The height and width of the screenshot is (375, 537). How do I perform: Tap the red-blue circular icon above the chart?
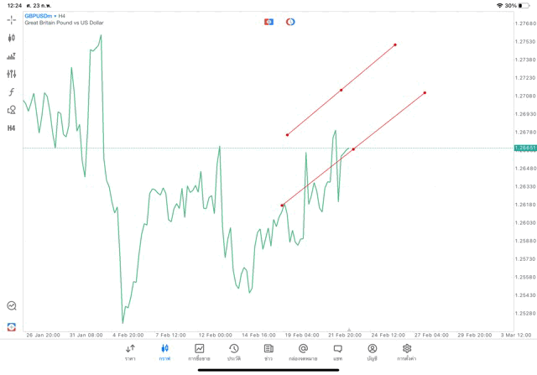pyautogui.click(x=290, y=22)
